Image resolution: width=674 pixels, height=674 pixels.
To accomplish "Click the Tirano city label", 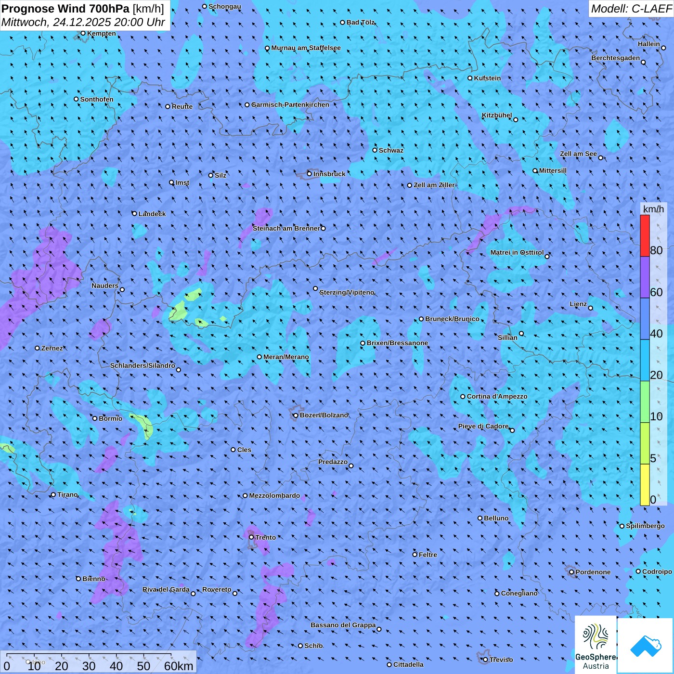I will [x=67, y=494].
